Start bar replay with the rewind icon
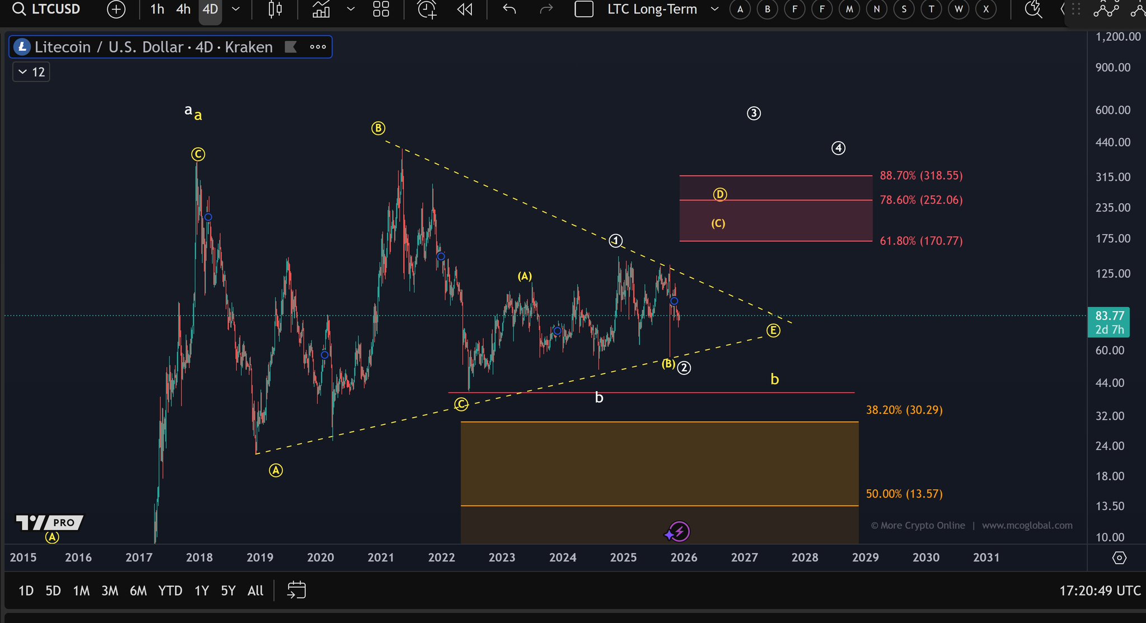 (x=465, y=9)
